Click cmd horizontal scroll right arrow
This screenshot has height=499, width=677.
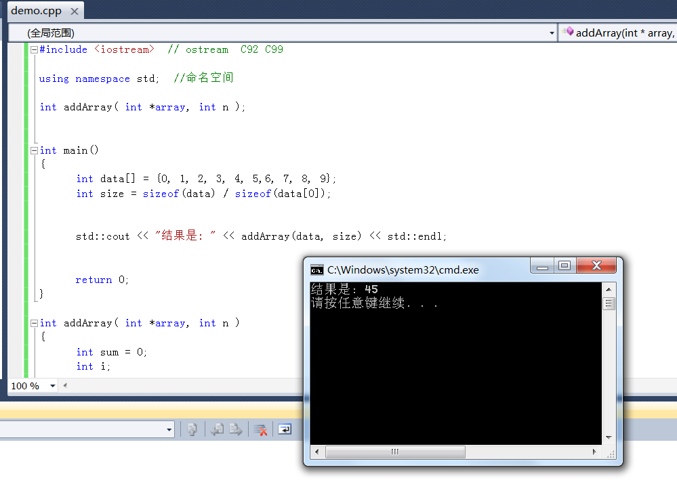(594, 452)
